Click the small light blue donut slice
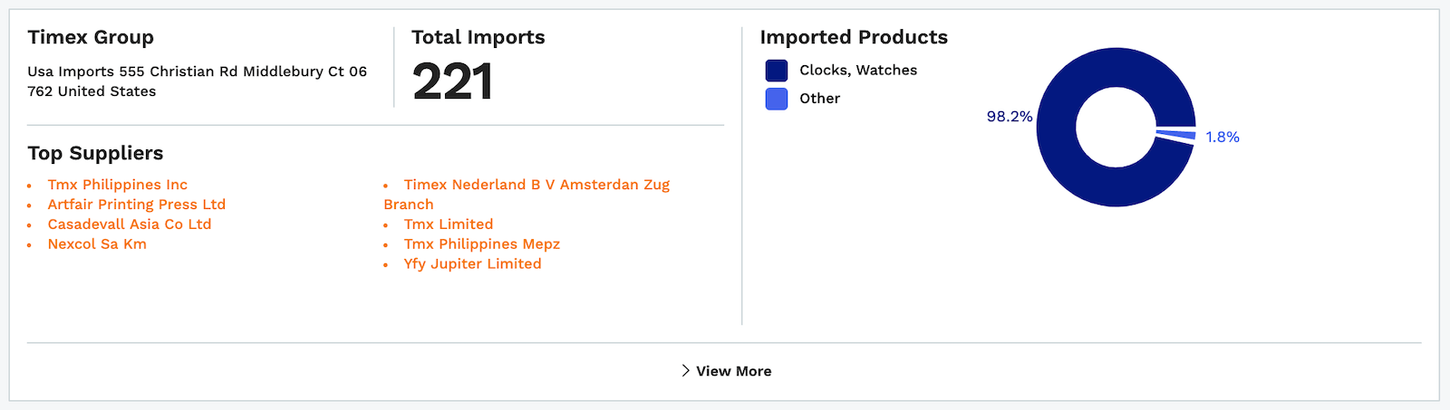This screenshot has width=1450, height=410. click(x=1176, y=136)
